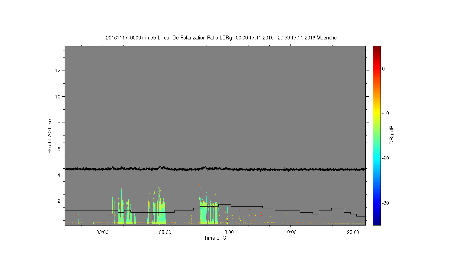The image size is (453, 271).
Task: Click the colorbar value -30
Action: (x=386, y=203)
